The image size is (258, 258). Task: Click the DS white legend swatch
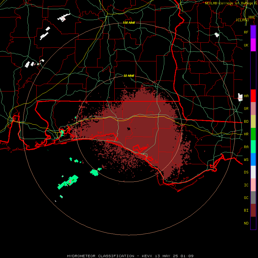[x=253, y=172]
